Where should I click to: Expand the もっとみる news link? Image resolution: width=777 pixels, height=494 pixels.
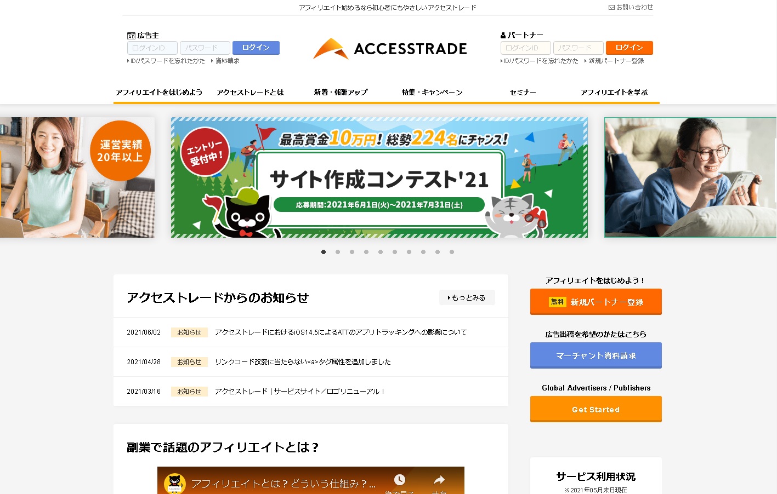click(x=467, y=297)
